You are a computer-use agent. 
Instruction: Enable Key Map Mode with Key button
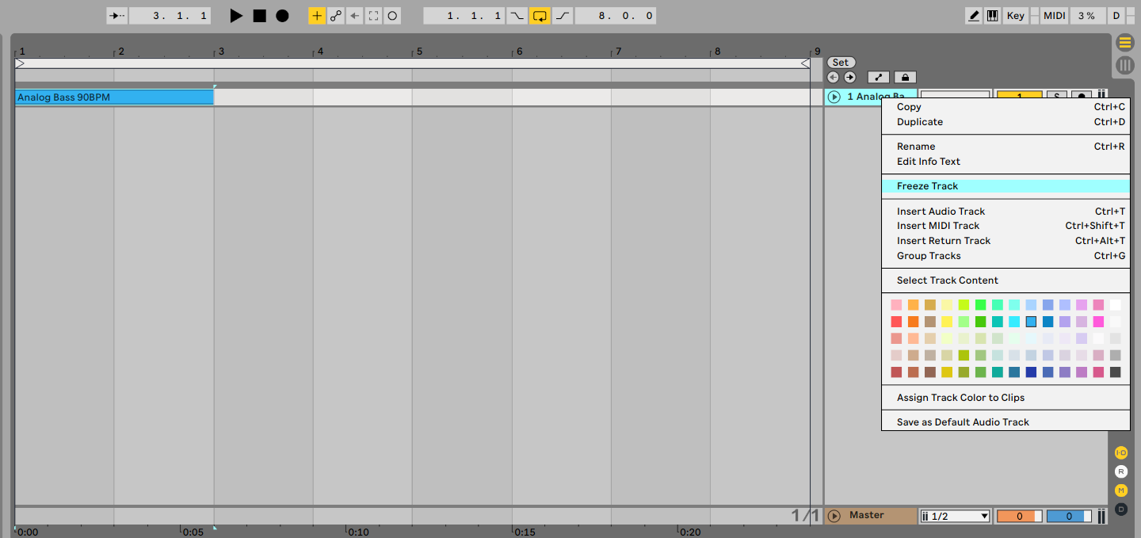[1015, 16]
